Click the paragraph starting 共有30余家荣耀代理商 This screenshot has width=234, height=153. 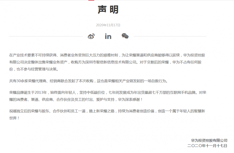point(89,81)
